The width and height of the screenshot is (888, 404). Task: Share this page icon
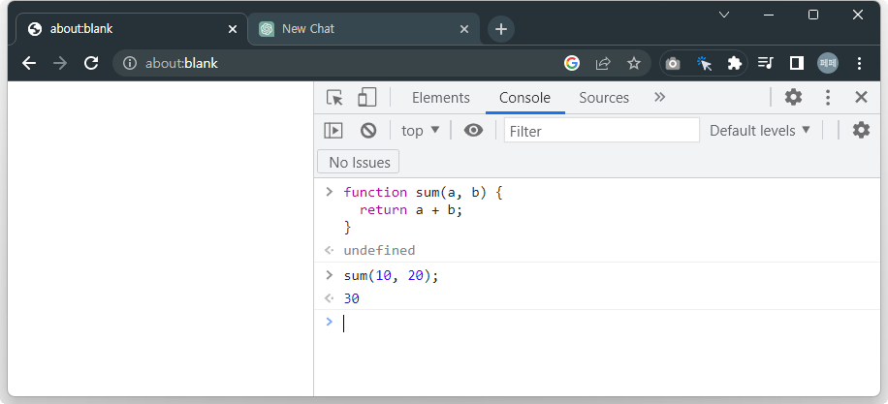tap(603, 63)
